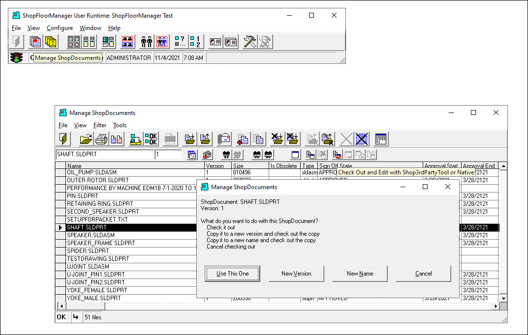Click the 51 files status text
Screen dimensions: 528x335
(x=93, y=317)
